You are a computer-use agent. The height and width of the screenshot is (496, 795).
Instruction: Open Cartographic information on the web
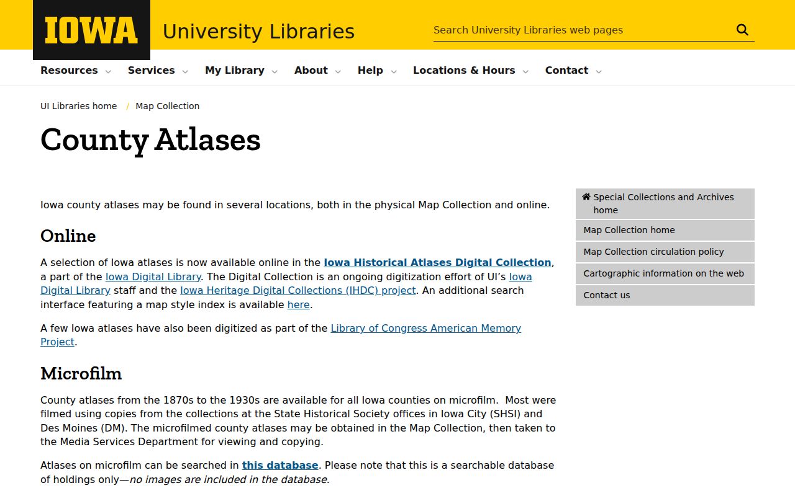point(665,273)
